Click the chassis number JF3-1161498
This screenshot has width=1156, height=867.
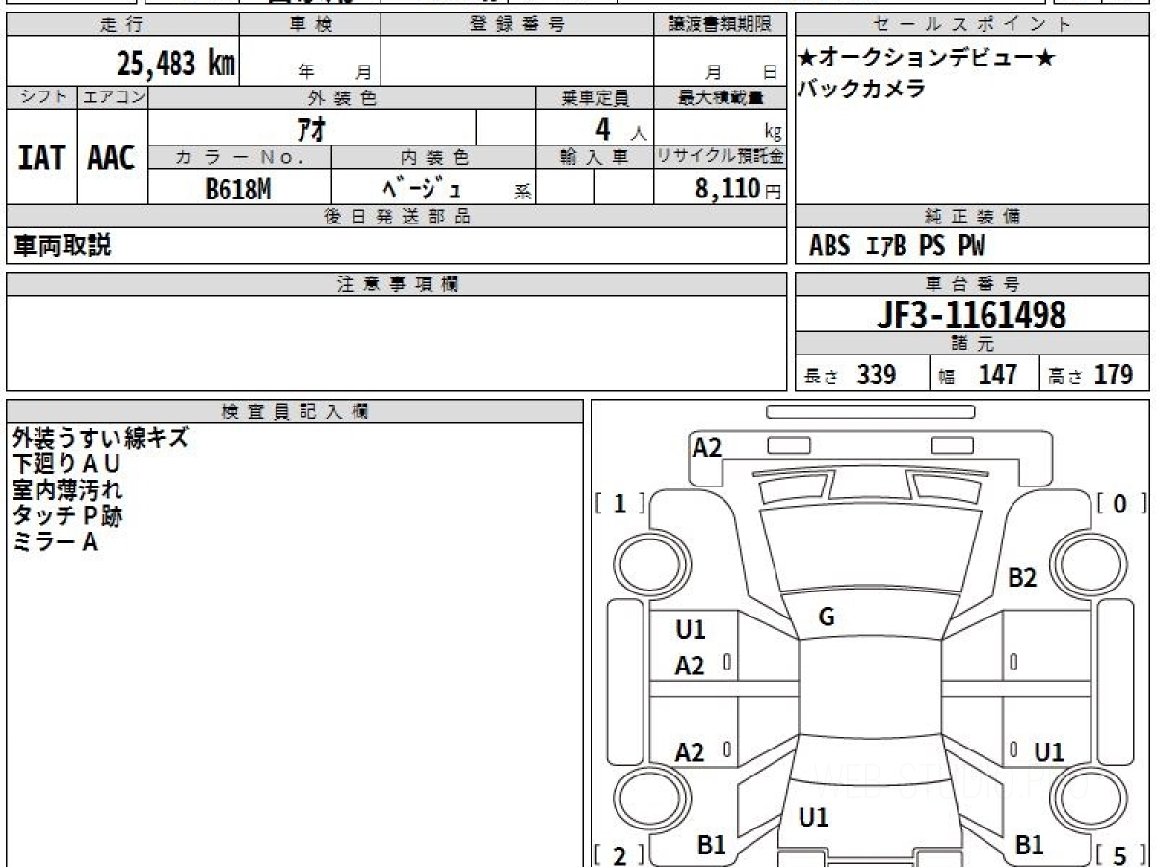click(x=971, y=315)
